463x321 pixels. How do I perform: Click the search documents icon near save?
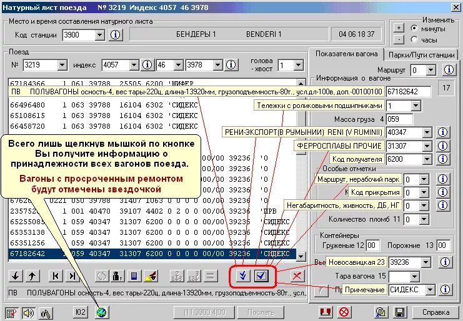click(x=381, y=312)
